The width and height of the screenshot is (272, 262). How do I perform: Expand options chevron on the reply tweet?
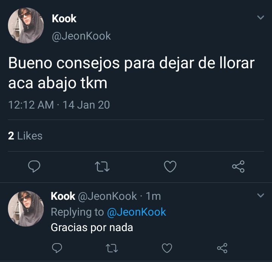[x=261, y=195]
